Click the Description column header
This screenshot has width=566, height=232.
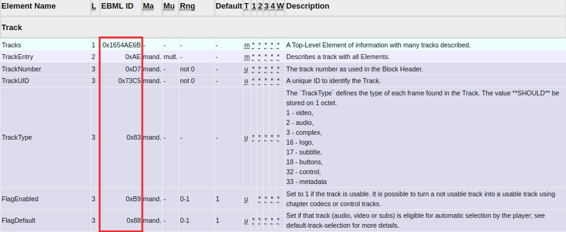(307, 6)
